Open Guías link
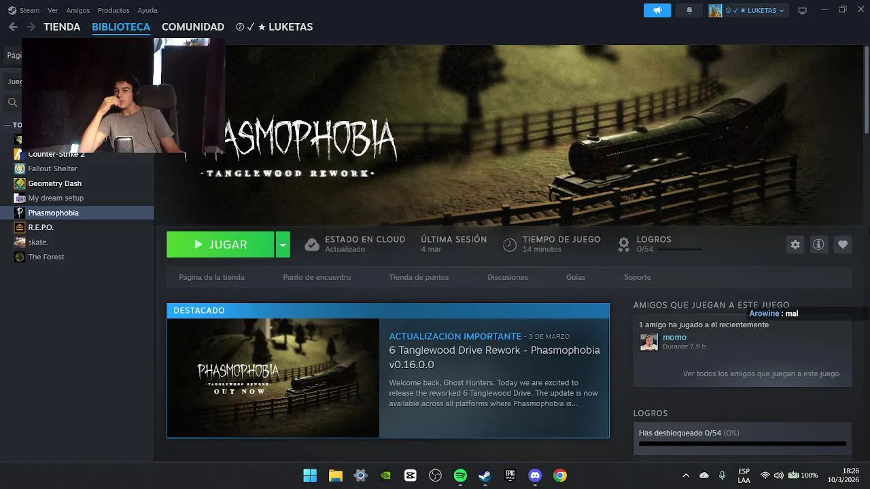870x489 pixels. 576,277
